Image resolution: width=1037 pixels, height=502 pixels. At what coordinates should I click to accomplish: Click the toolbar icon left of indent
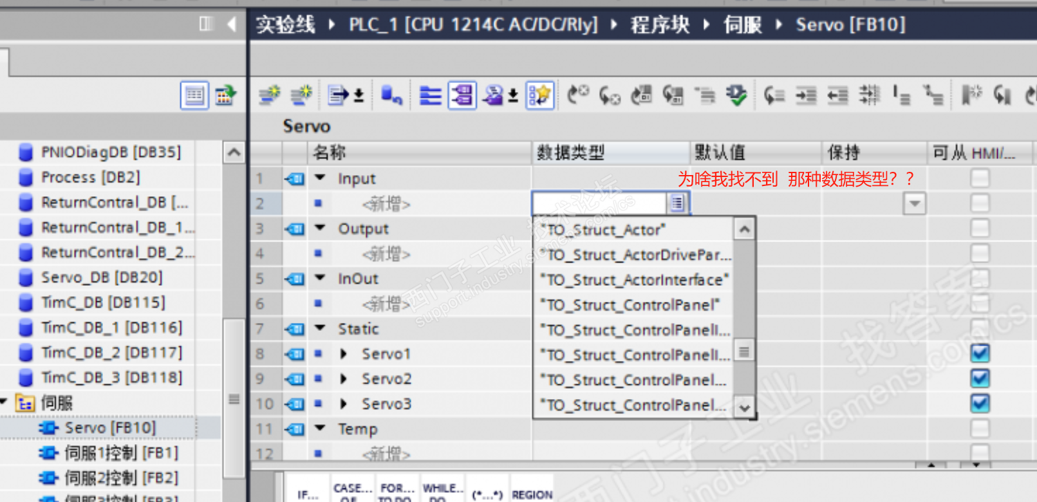(x=774, y=96)
